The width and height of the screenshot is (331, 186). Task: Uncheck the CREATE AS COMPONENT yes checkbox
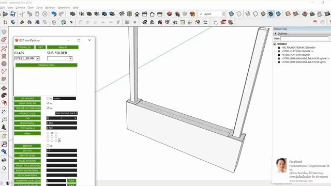click(48, 108)
